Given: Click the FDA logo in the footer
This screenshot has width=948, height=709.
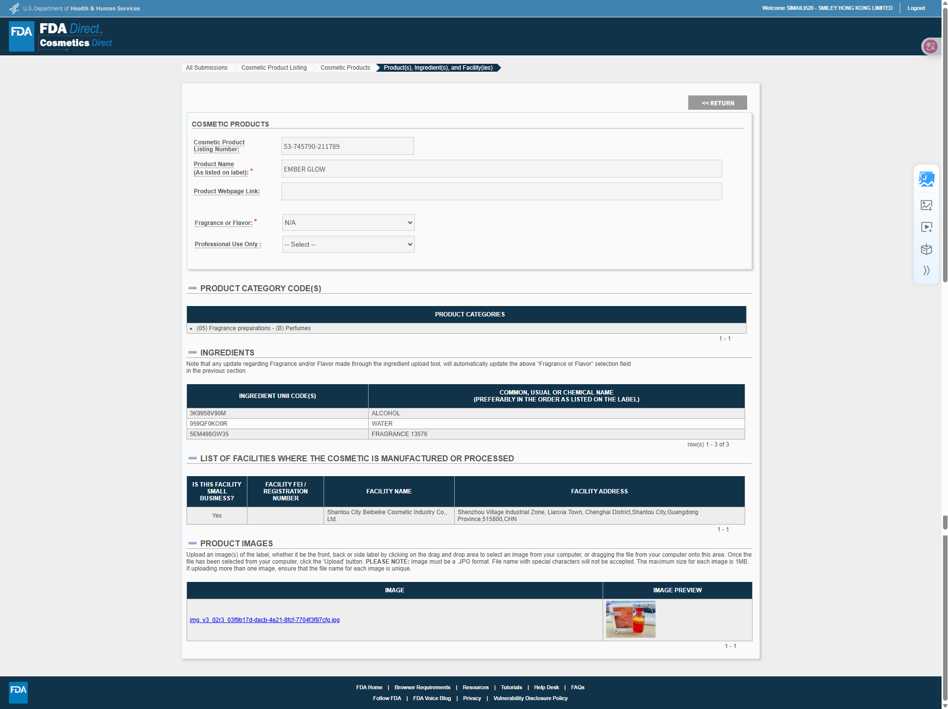Looking at the screenshot, I should click(x=18, y=692).
